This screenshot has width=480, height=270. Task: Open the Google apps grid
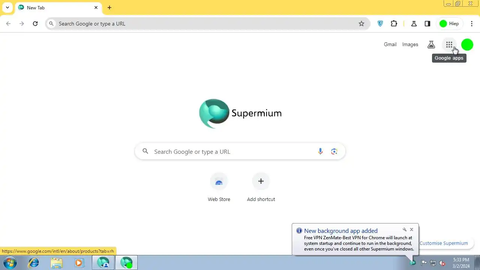[x=449, y=45]
